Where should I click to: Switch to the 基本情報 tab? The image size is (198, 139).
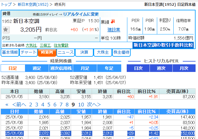10,52
